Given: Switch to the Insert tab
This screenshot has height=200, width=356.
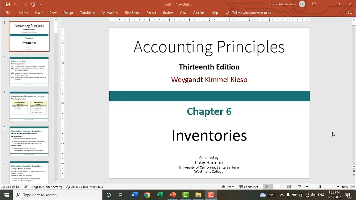Looking at the screenshot, I should [39, 13].
